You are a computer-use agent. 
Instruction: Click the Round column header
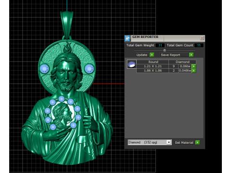(x=153, y=62)
